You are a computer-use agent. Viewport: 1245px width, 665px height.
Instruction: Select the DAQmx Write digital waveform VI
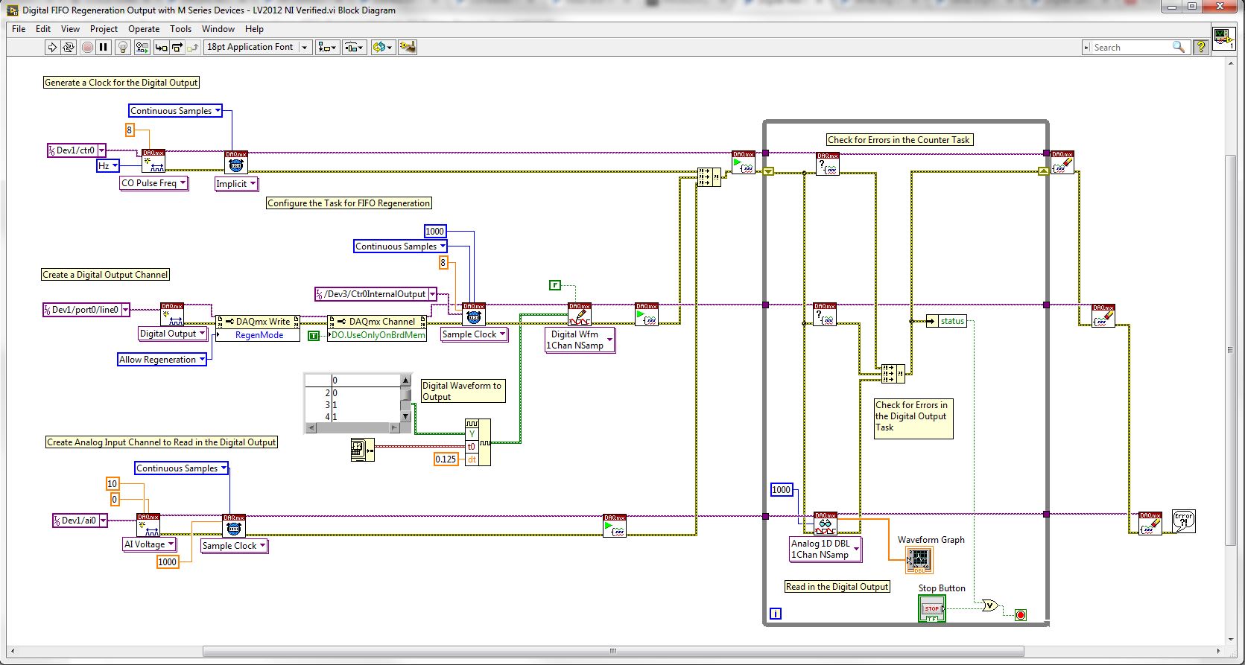click(580, 314)
